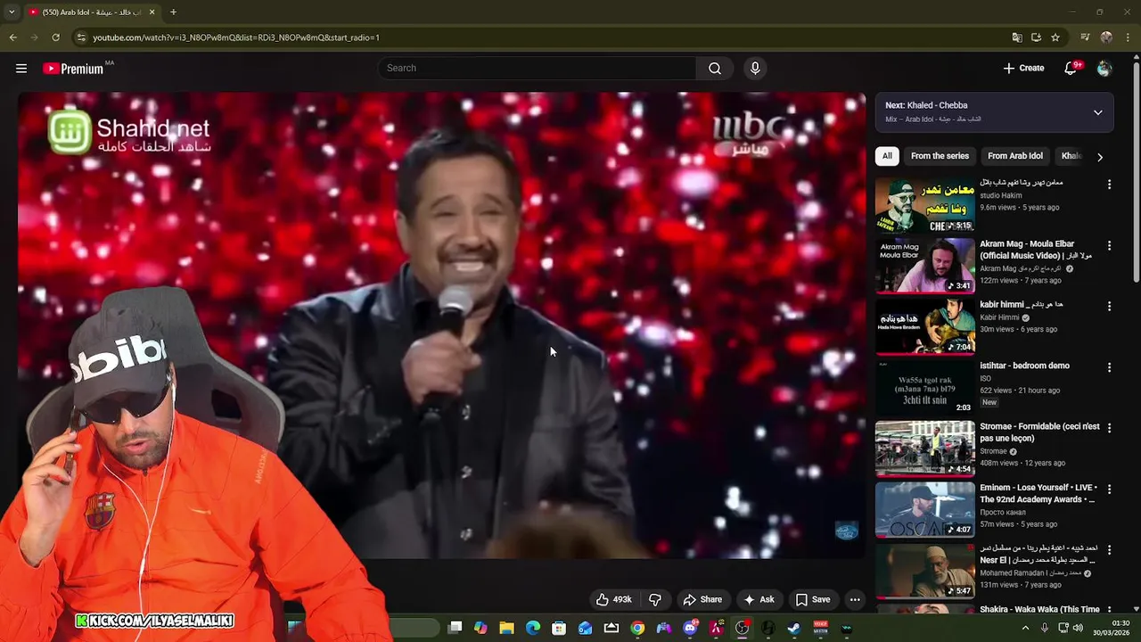Reload the page in the browser toolbar
Image resolution: width=1141 pixels, height=642 pixels.
pyautogui.click(x=55, y=37)
